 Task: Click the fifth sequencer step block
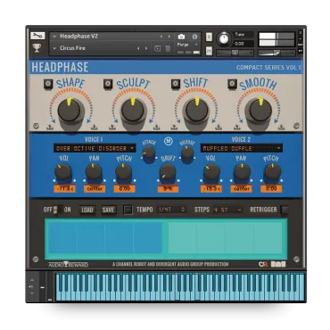click(x=183, y=239)
